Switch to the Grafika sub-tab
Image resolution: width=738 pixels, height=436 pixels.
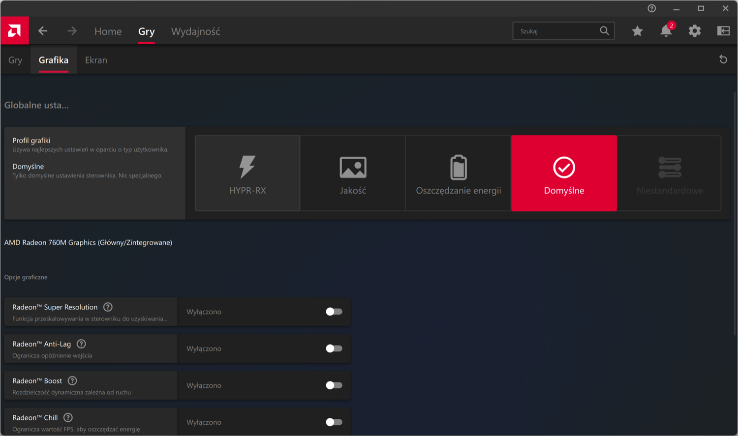click(x=54, y=60)
